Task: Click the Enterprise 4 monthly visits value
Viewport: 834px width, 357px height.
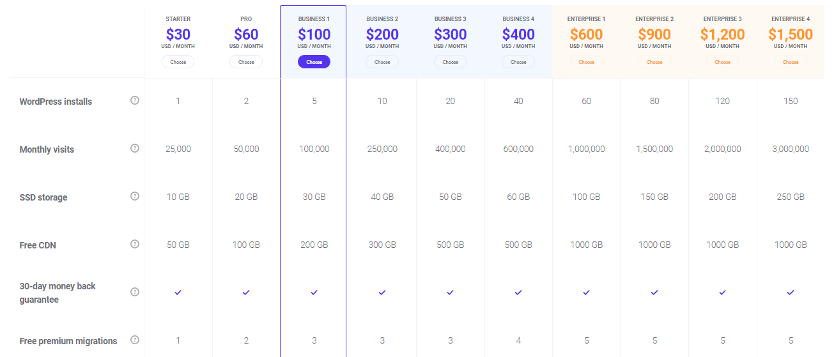Action: (791, 149)
